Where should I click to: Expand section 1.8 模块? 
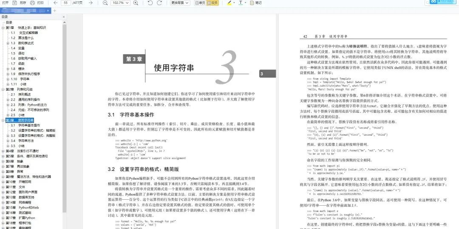click(x=8, y=69)
